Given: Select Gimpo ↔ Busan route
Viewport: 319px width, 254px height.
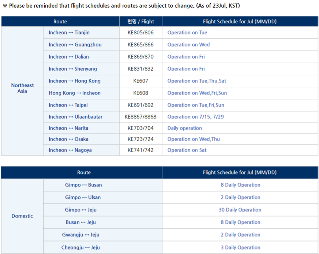Looking at the screenshot, I should 83,185.
